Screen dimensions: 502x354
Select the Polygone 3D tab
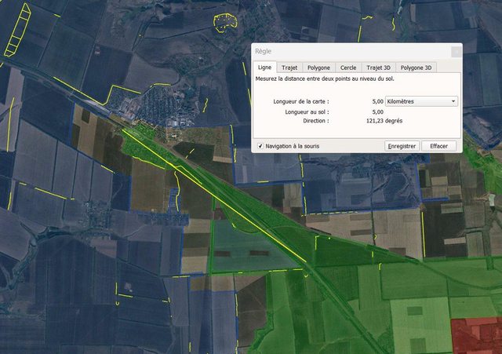coord(417,68)
